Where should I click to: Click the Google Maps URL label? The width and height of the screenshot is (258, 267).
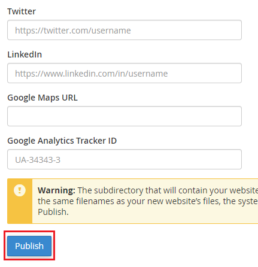[43, 98]
